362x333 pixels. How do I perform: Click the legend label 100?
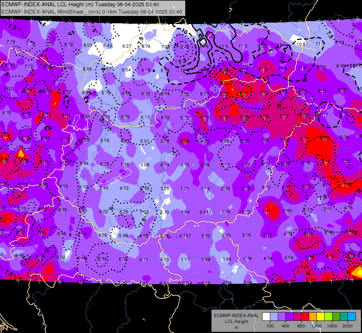pyautogui.click(x=270, y=326)
